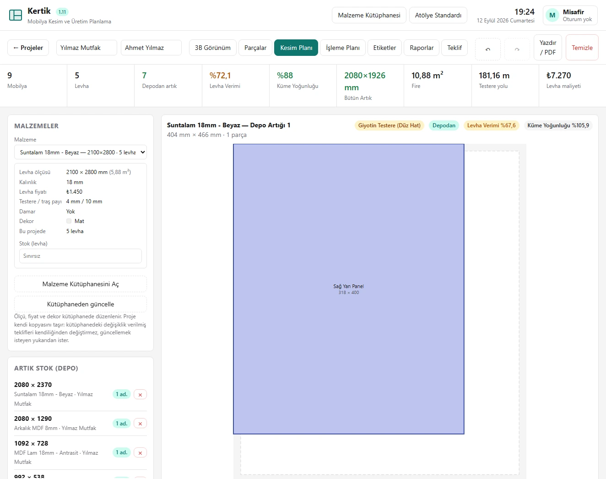The height and width of the screenshot is (479, 606).
Task: Go to İşleme Planı tab
Action: pos(343,48)
